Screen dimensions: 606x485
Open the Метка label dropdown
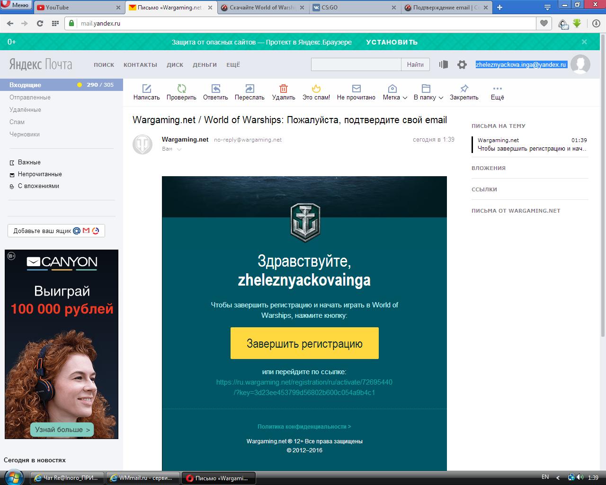tap(395, 92)
